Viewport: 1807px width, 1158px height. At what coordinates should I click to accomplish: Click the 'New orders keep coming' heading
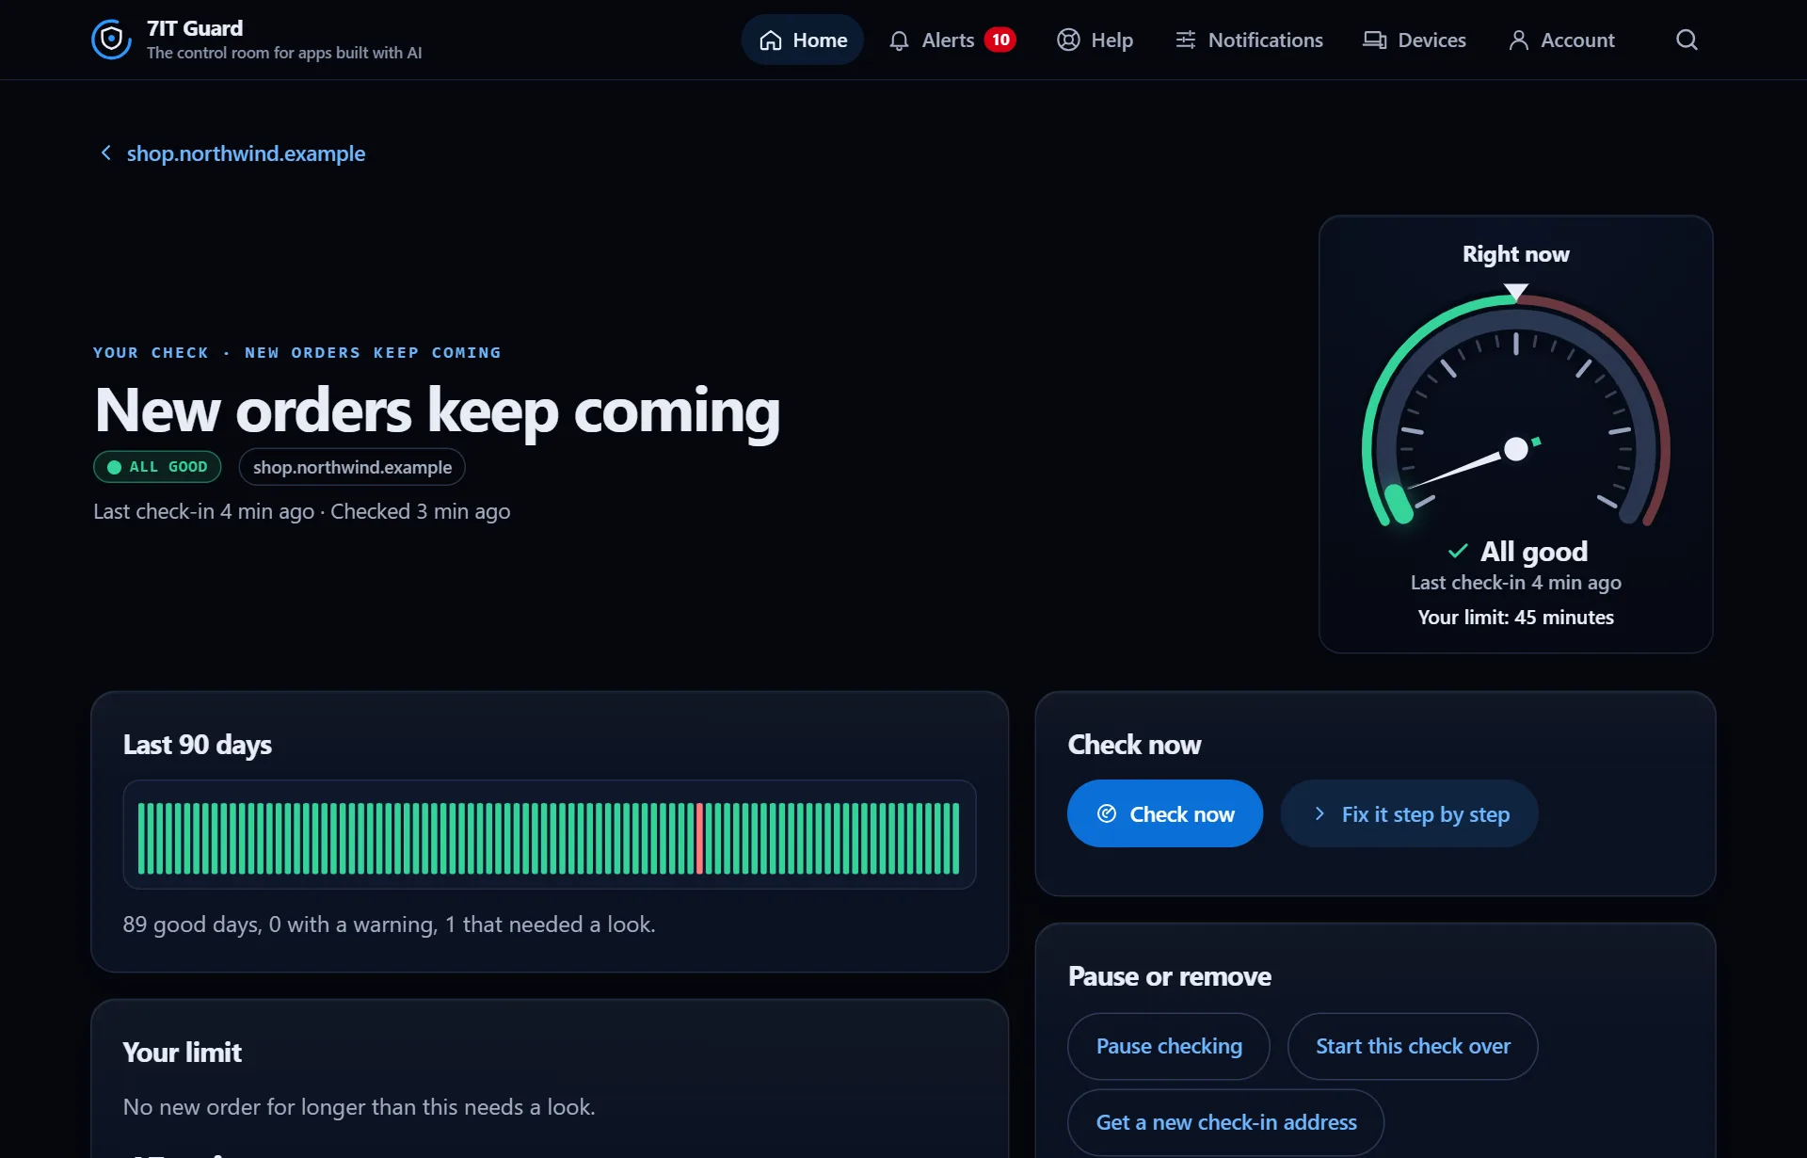tap(438, 411)
